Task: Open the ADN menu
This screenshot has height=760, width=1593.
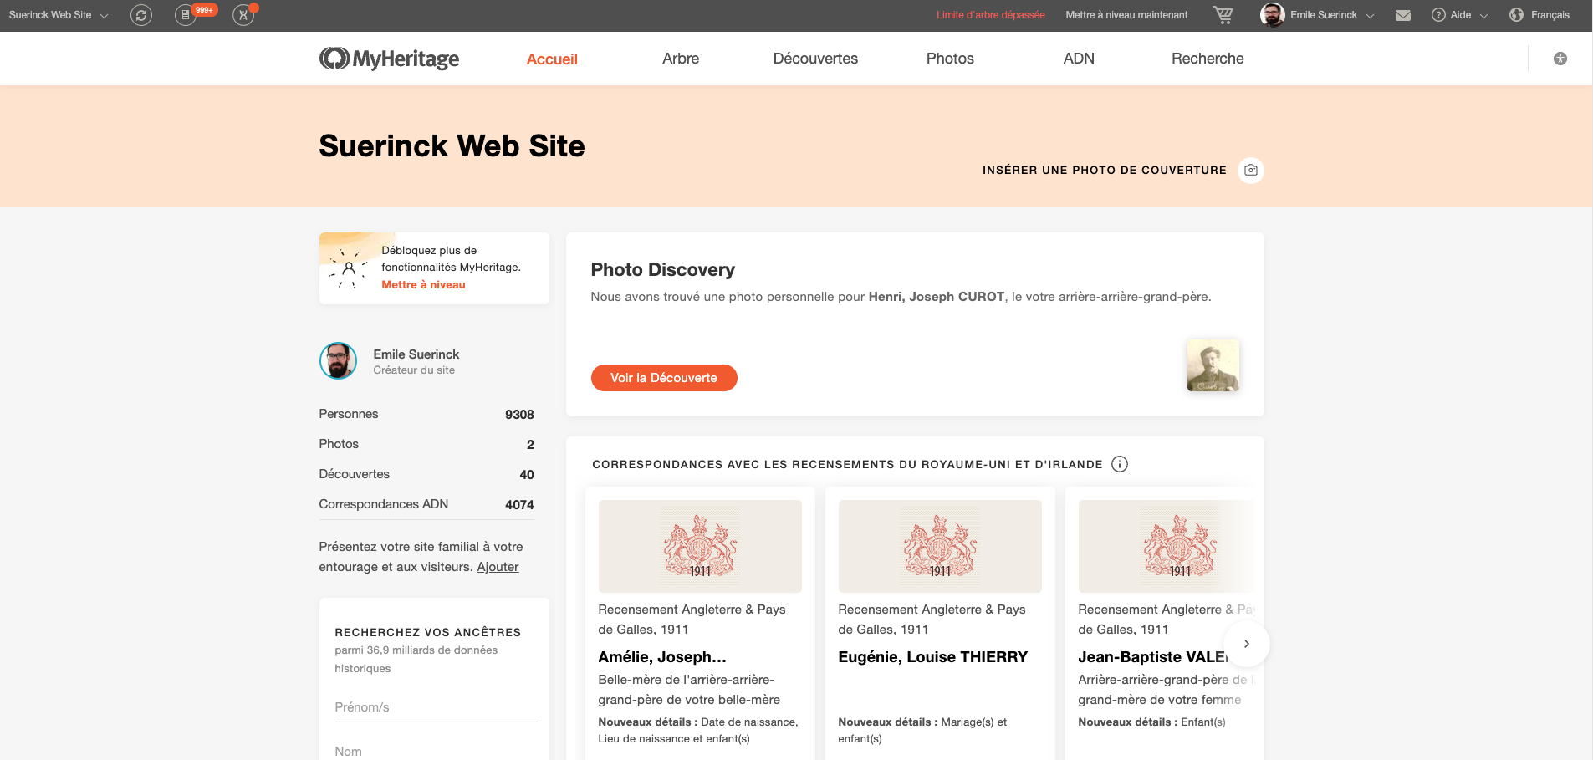Action: click(x=1079, y=59)
